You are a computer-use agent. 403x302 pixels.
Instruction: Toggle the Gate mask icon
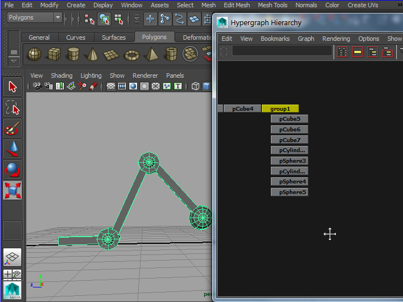(144, 86)
